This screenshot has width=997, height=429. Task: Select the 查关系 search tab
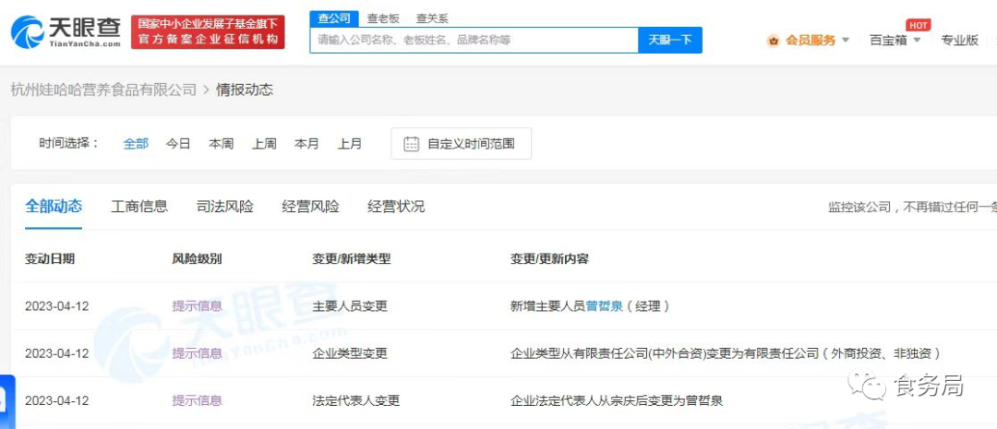coord(432,18)
